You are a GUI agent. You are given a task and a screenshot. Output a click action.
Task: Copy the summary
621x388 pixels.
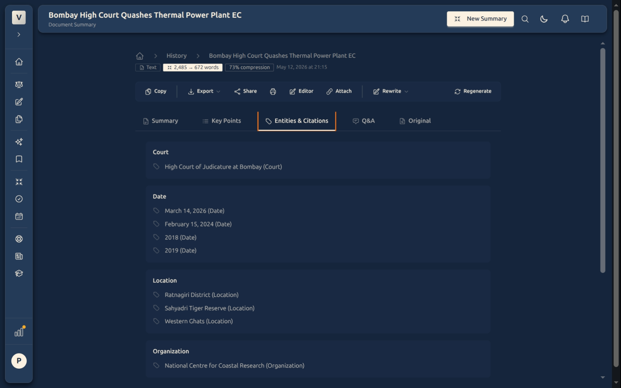156,91
